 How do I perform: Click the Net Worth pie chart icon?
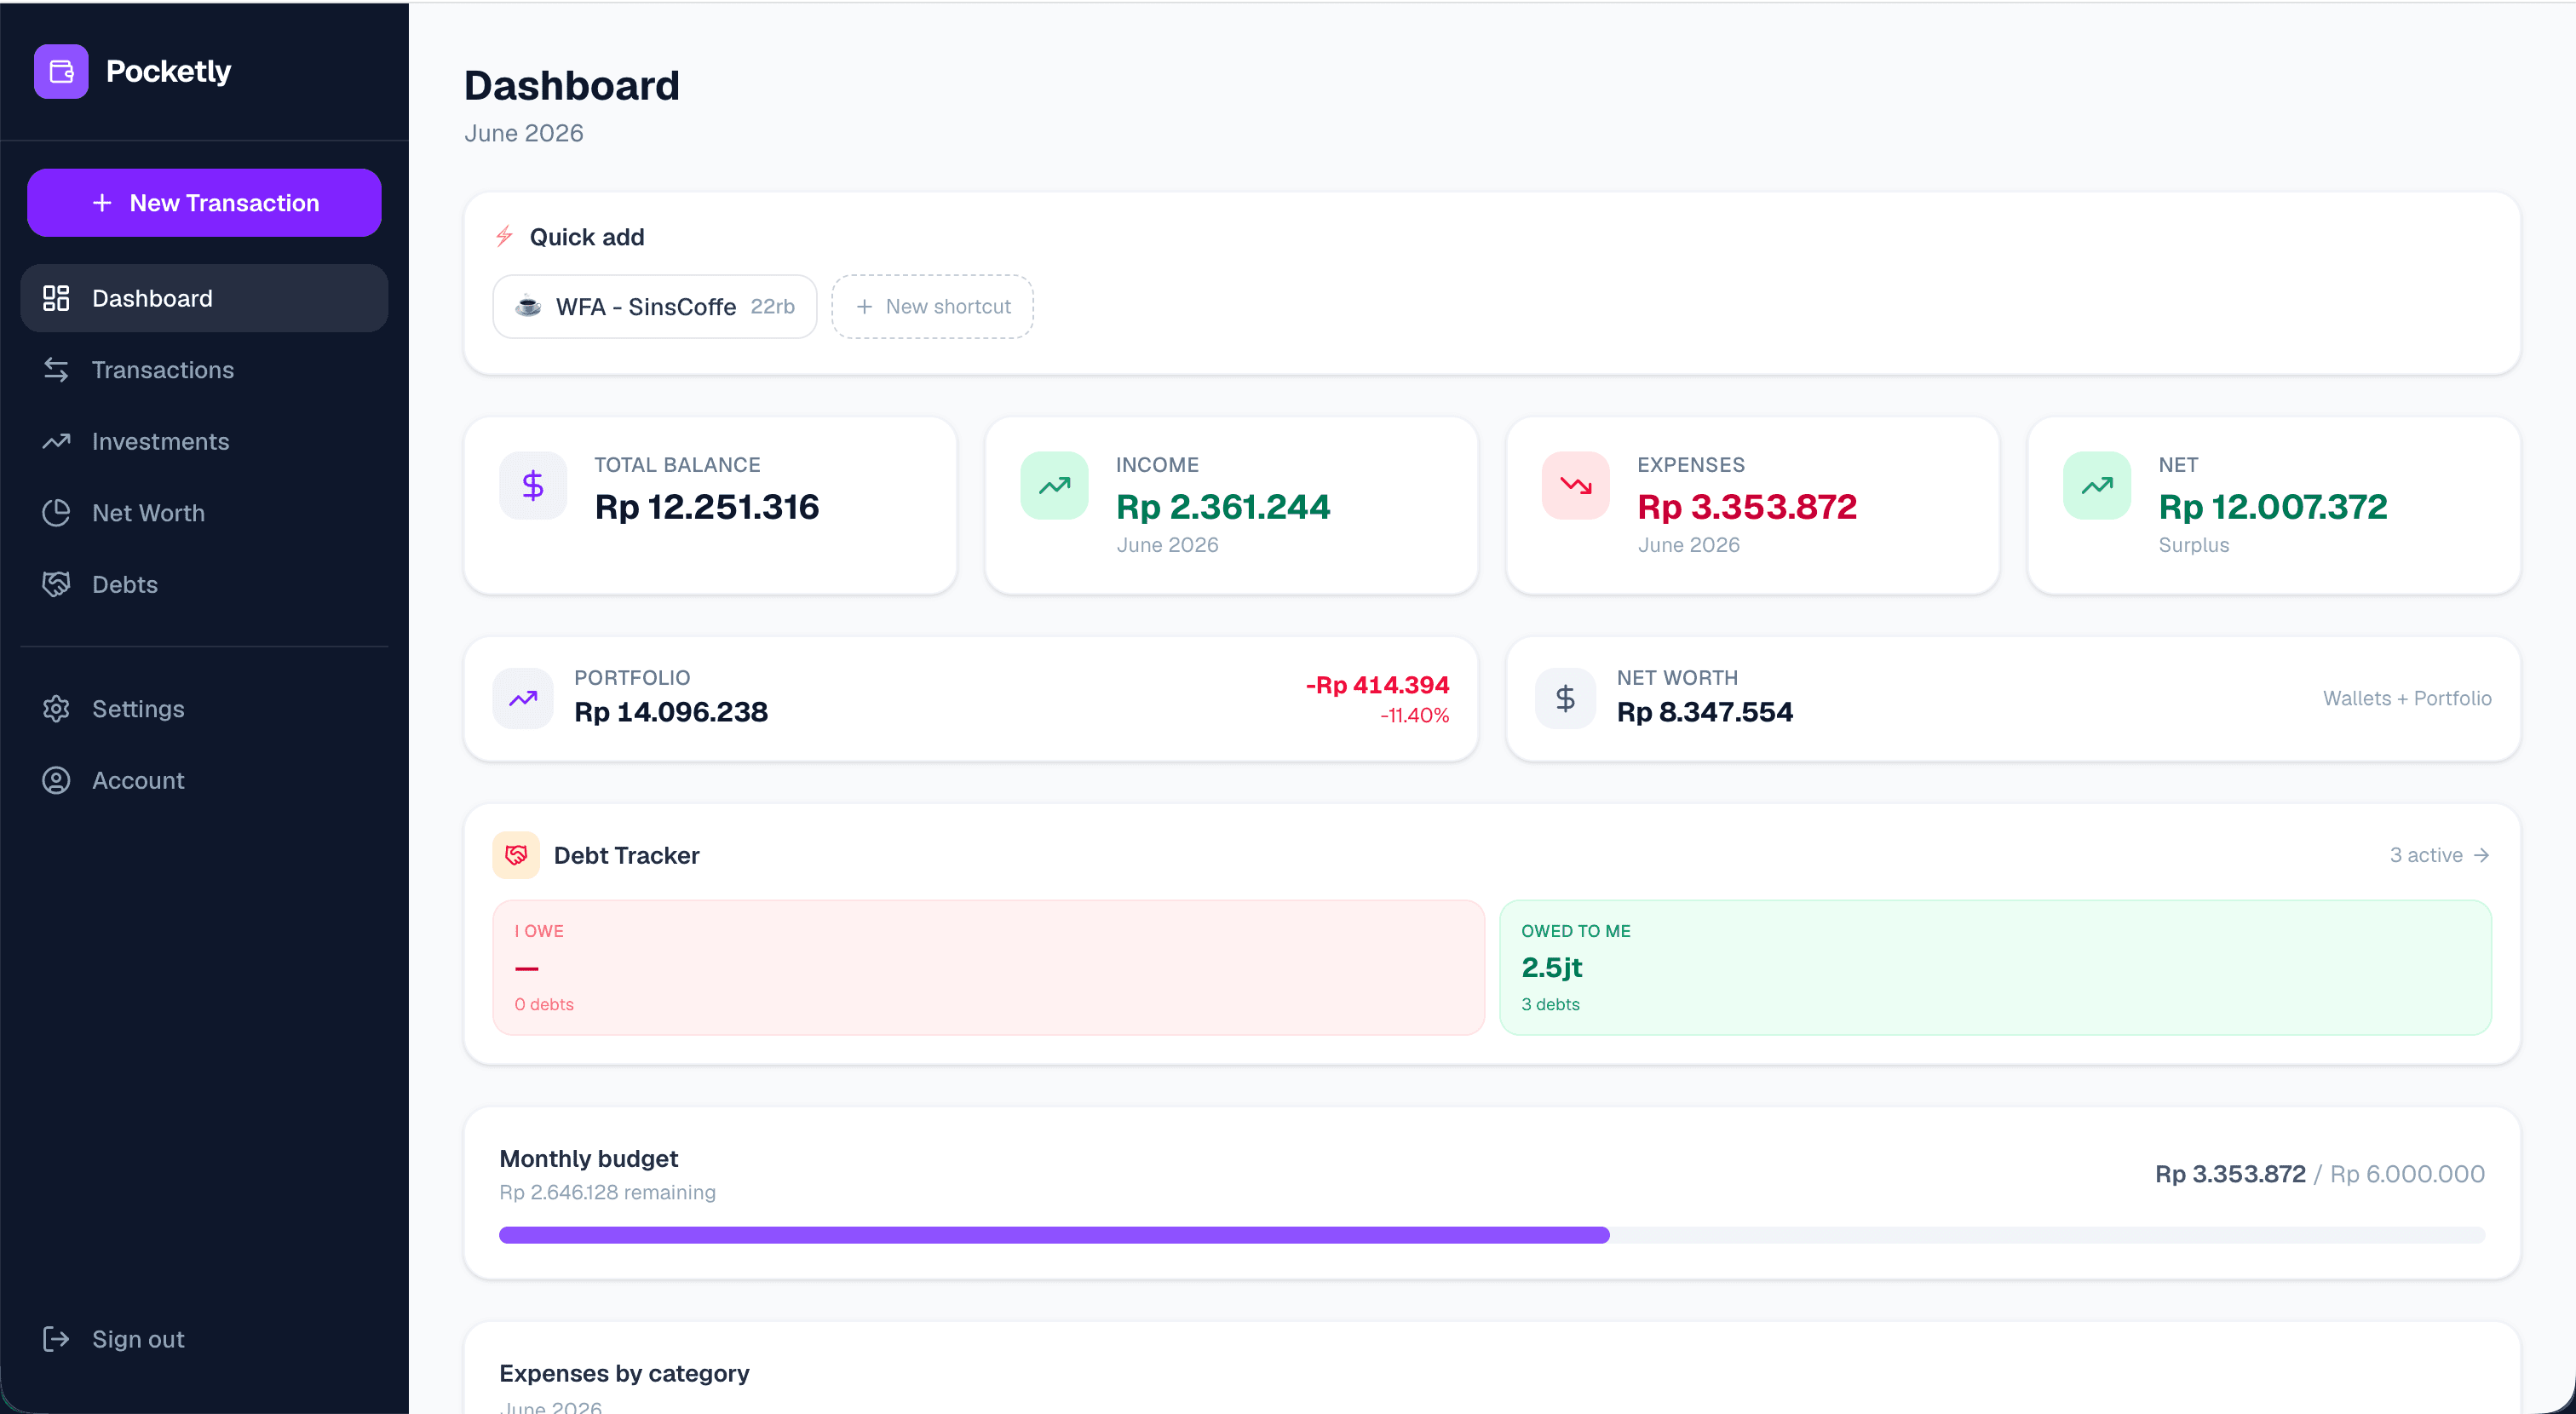[x=56, y=513]
